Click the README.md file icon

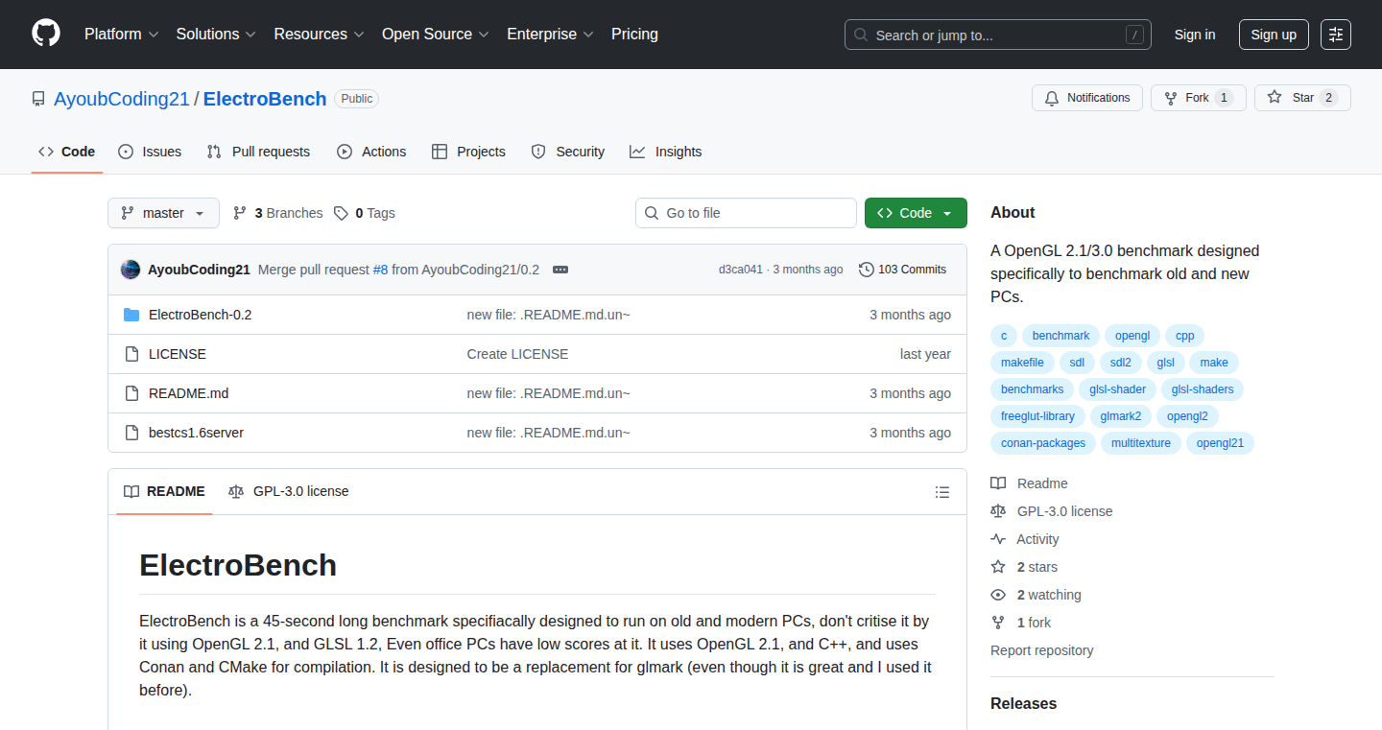point(131,393)
